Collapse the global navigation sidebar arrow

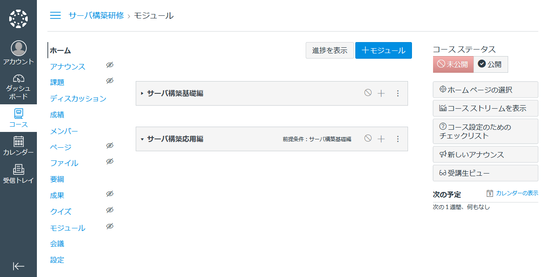18,266
